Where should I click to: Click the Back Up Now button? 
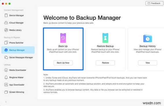click(63, 63)
